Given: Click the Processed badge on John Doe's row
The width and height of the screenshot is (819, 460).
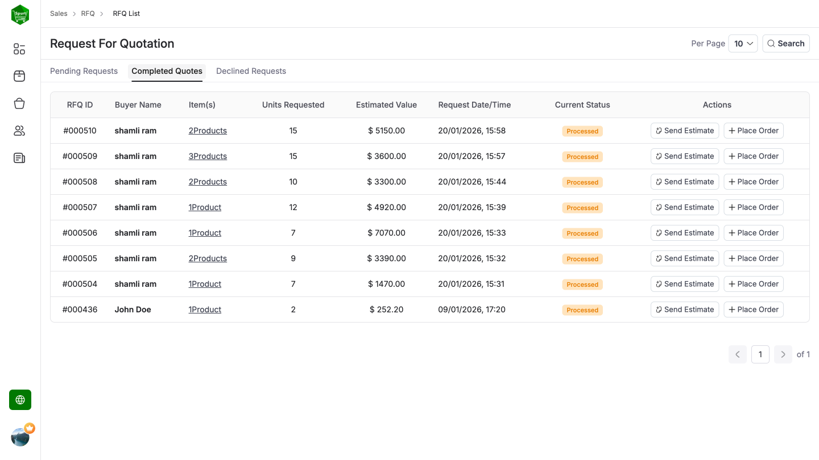Looking at the screenshot, I should coord(582,310).
